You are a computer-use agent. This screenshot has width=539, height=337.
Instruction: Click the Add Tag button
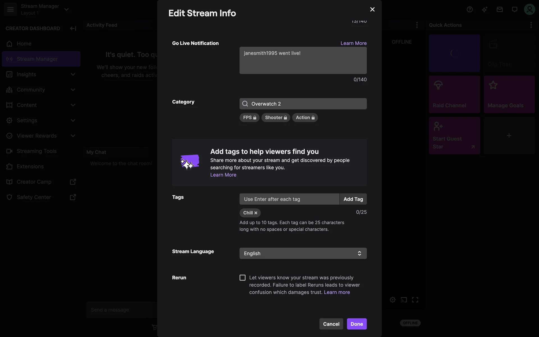click(x=353, y=199)
